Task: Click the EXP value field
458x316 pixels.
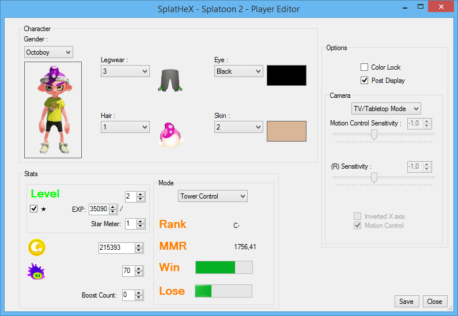Action: click(x=99, y=209)
